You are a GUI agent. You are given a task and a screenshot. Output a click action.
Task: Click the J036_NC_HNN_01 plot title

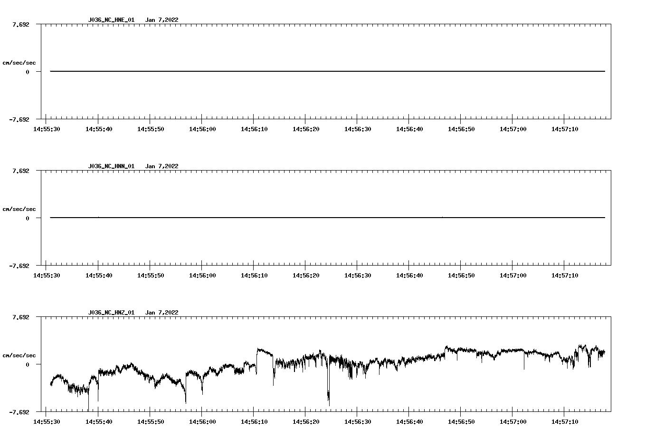[x=111, y=166]
